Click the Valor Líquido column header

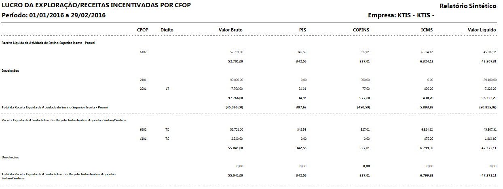pos(482,30)
